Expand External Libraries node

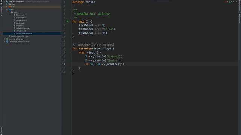pyautogui.click(x=5, y=39)
